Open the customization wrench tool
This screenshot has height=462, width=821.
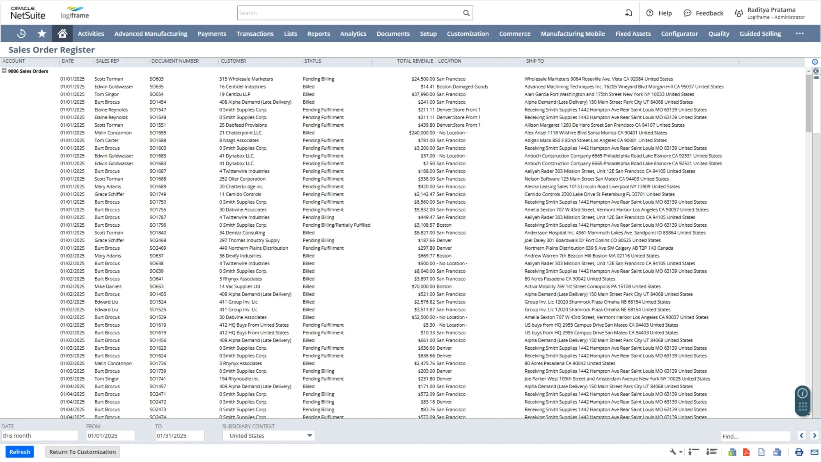(x=674, y=452)
